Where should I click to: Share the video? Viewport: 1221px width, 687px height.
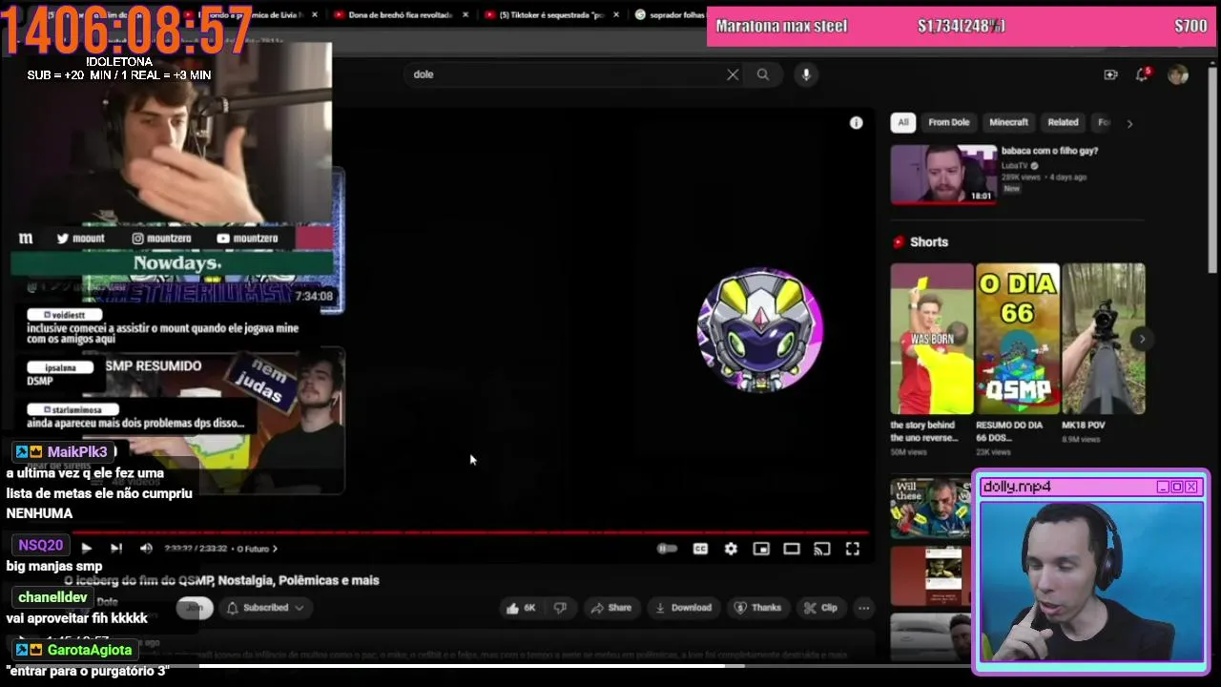coord(610,608)
